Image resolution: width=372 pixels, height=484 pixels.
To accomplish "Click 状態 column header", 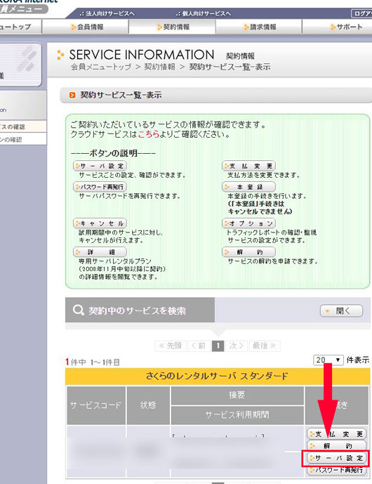I will 148,405.
